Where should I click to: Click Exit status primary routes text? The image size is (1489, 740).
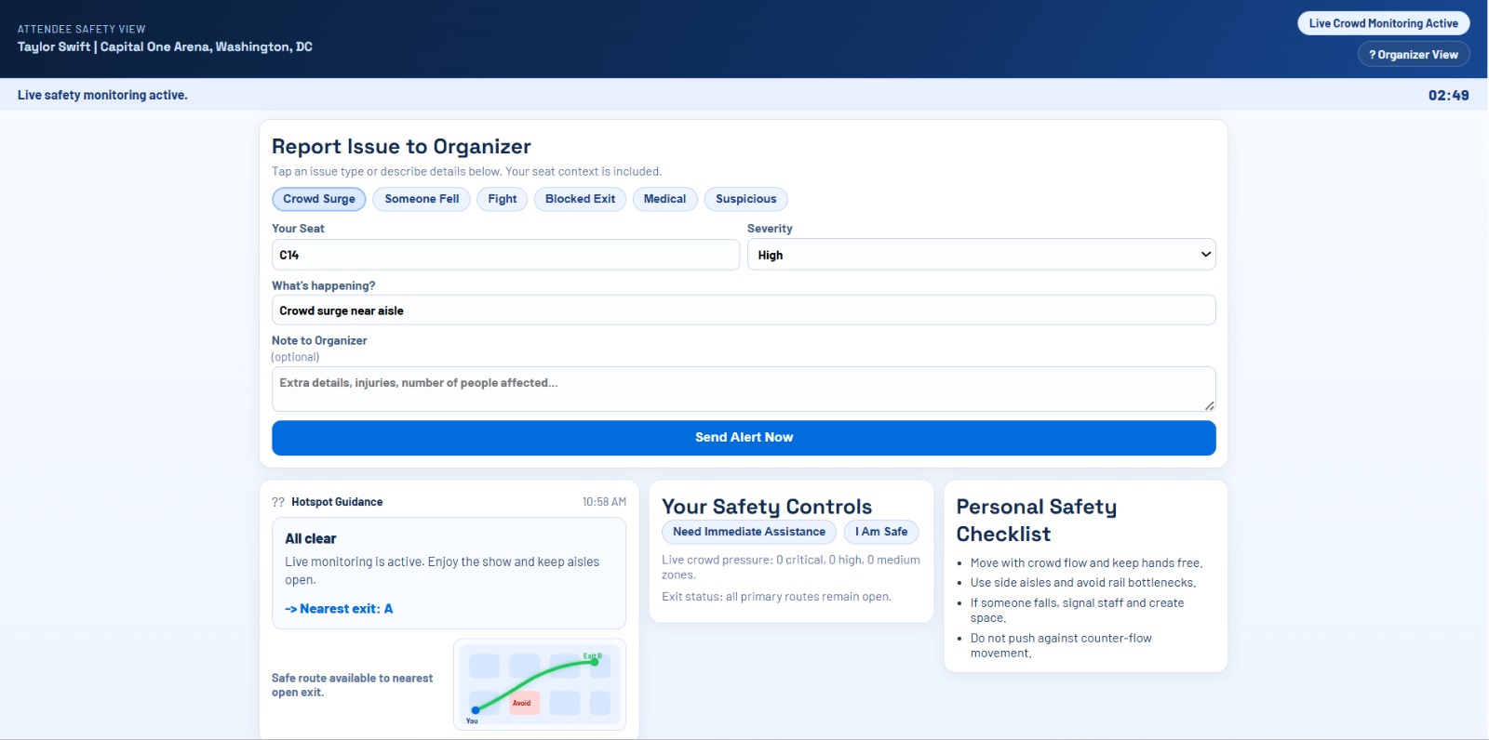(x=776, y=597)
